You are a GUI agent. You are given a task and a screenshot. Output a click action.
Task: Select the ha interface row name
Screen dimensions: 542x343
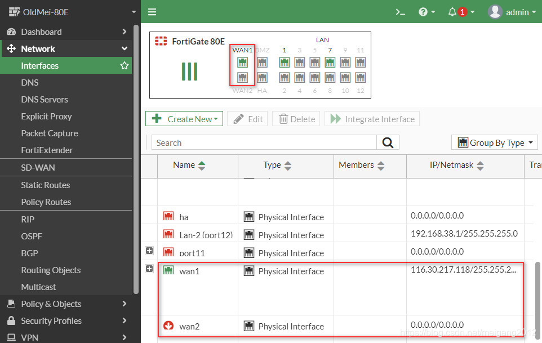(184, 217)
